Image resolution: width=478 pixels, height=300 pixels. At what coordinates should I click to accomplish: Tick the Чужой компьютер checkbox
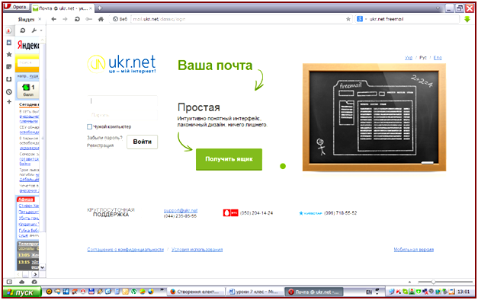click(90, 126)
